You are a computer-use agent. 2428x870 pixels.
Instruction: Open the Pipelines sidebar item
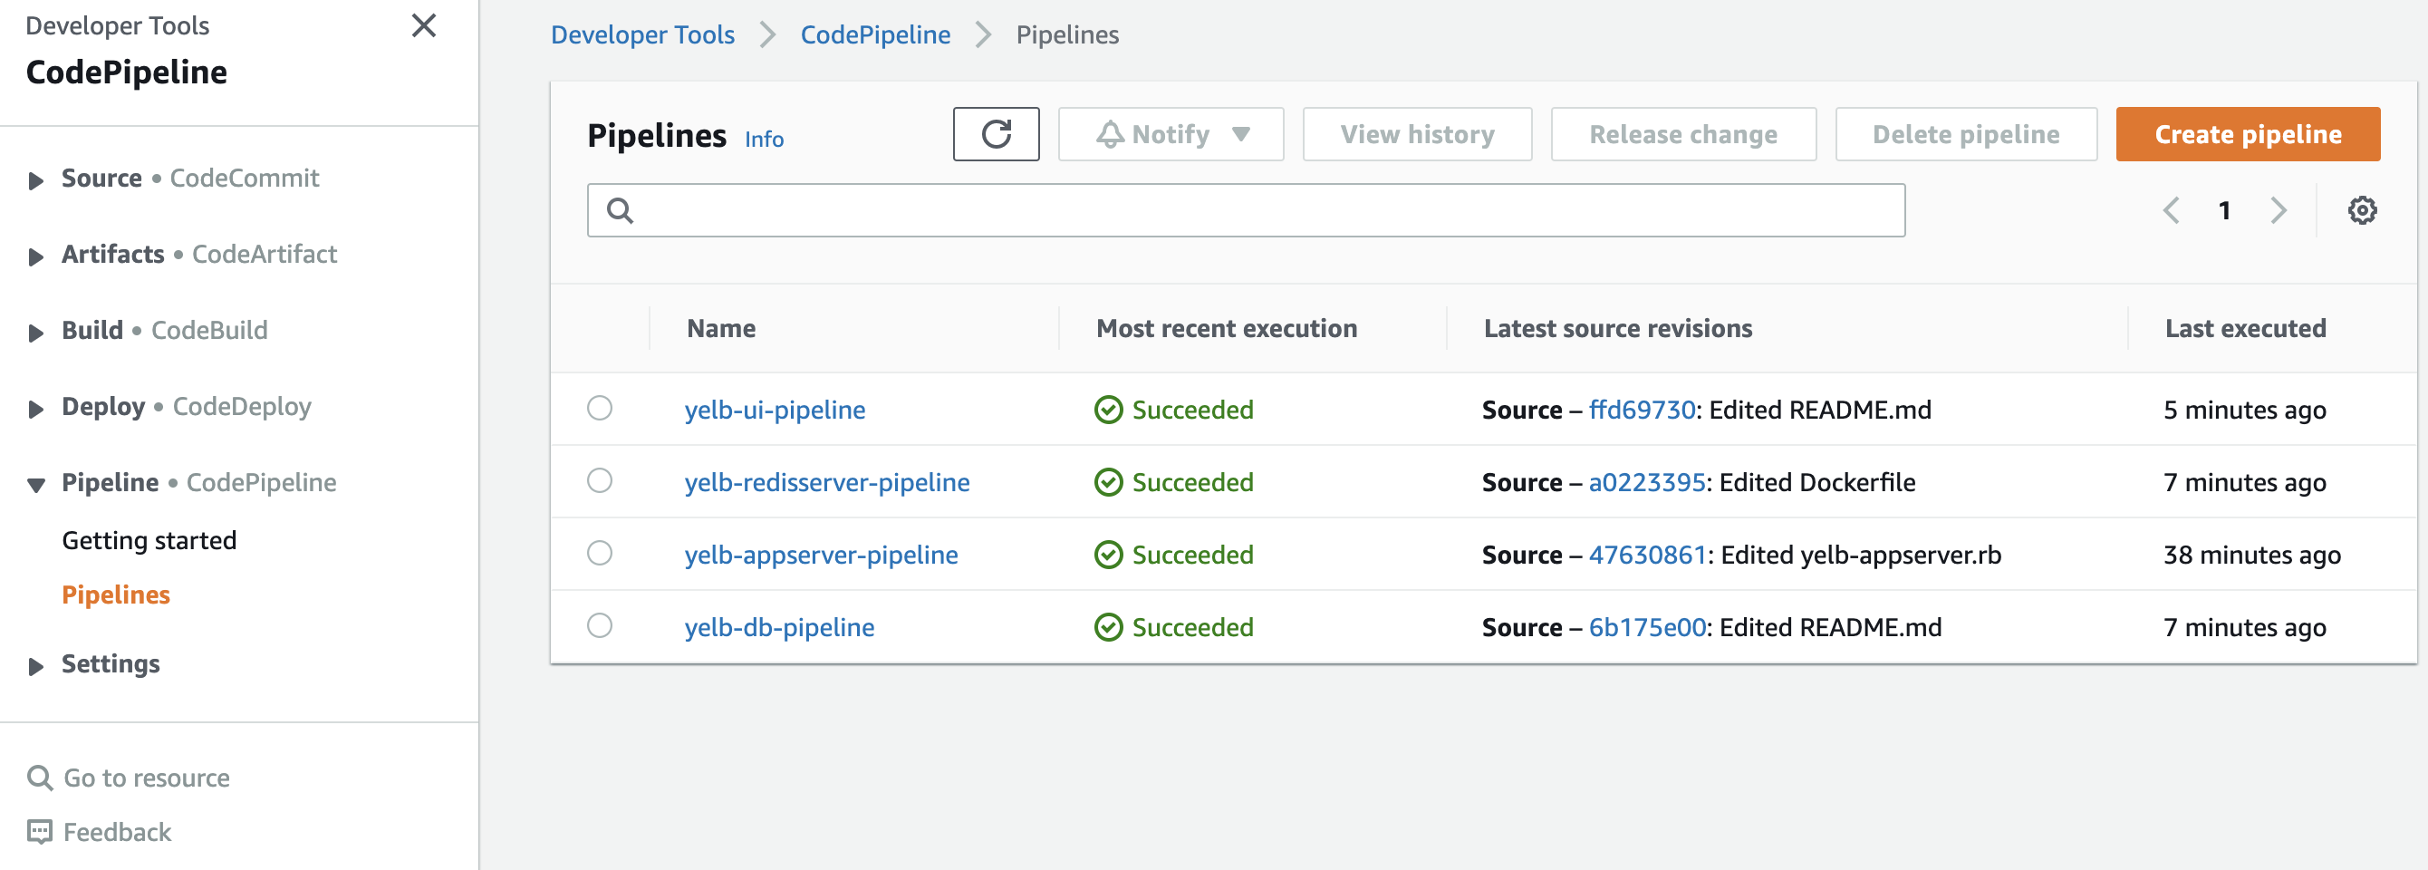click(116, 594)
